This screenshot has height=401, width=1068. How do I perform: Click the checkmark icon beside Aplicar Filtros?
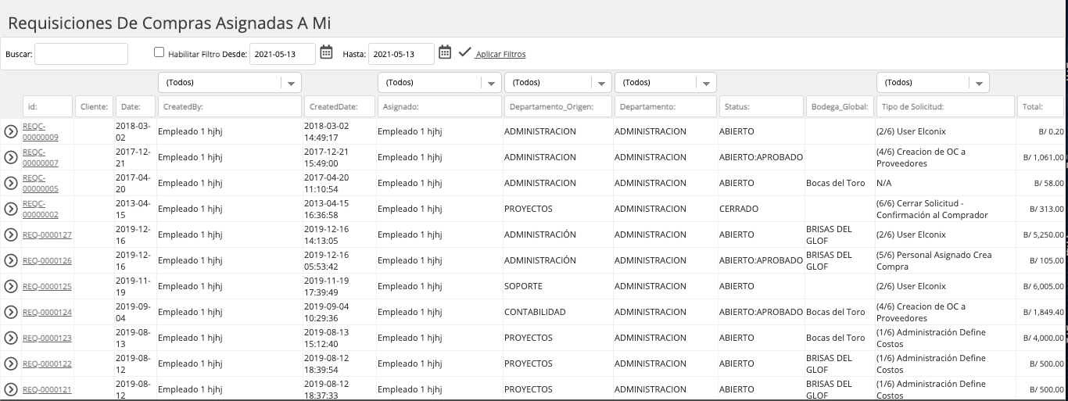464,52
